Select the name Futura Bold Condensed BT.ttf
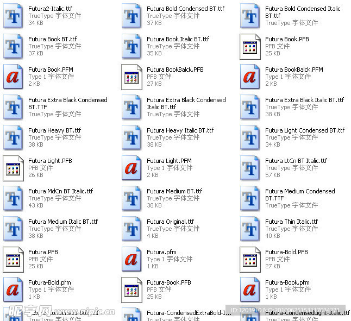351x321 pixels. coord(186,9)
